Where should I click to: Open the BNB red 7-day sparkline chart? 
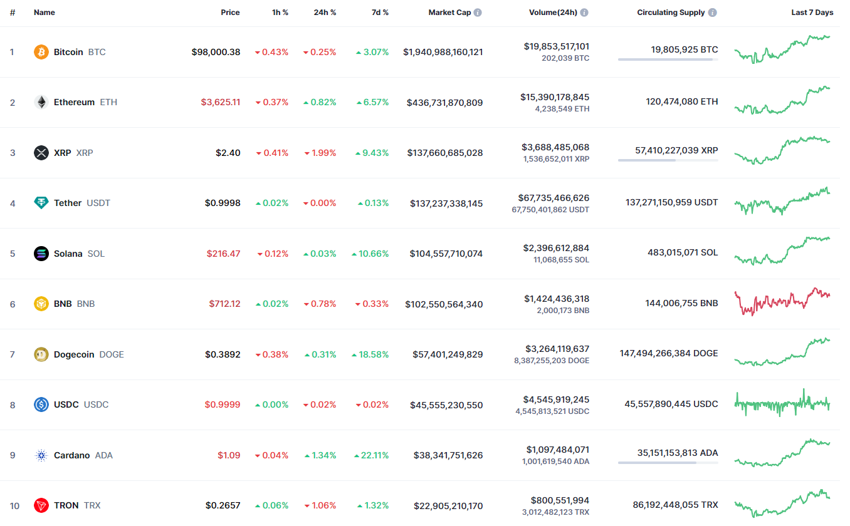tap(782, 302)
